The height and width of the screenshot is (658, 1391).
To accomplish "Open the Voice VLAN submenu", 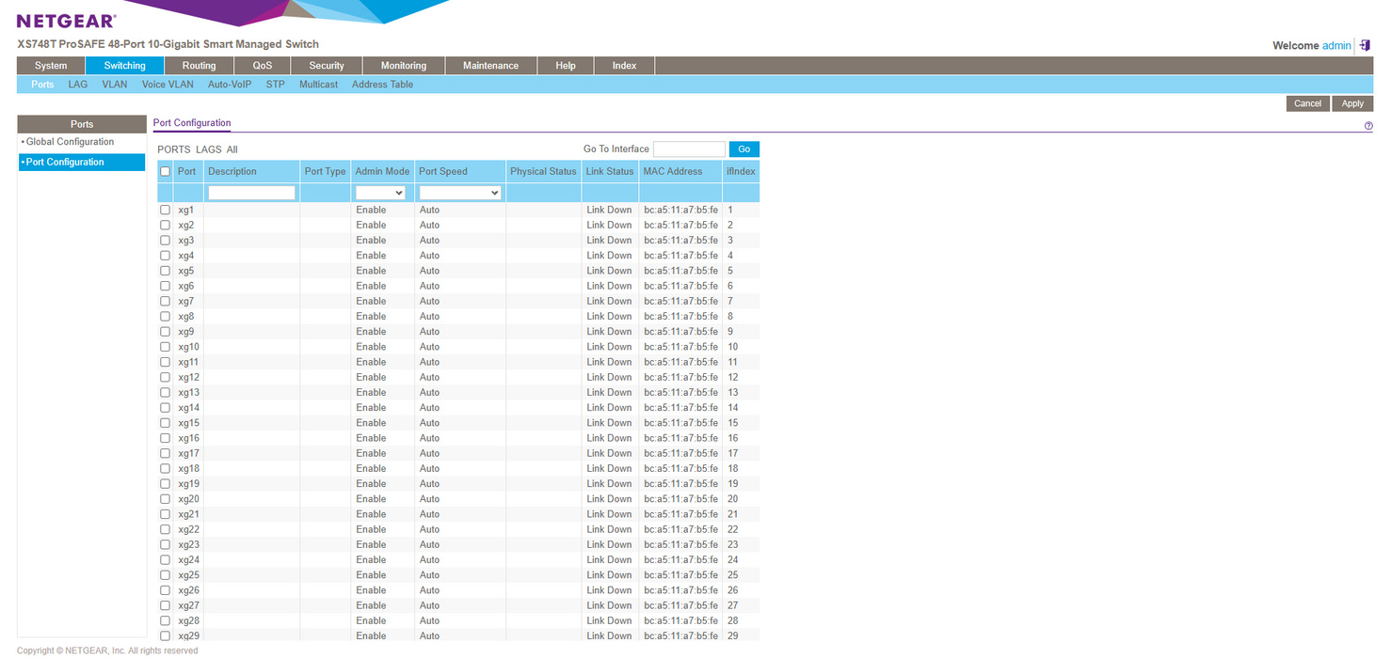I will pyautogui.click(x=168, y=85).
